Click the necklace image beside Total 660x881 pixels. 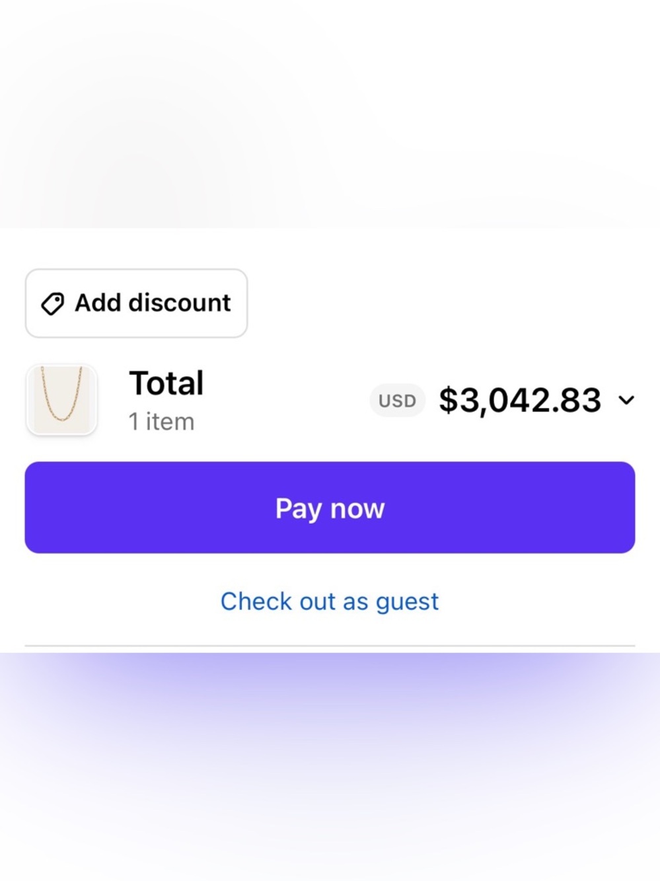61,400
